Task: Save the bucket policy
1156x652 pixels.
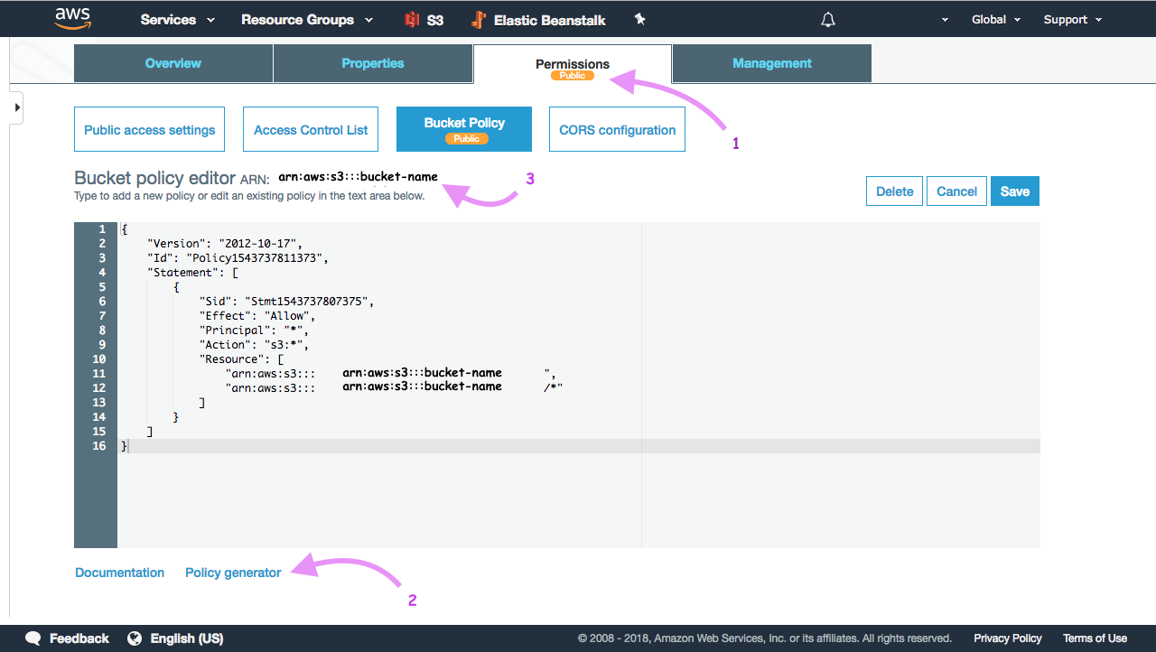Action: 1014,191
